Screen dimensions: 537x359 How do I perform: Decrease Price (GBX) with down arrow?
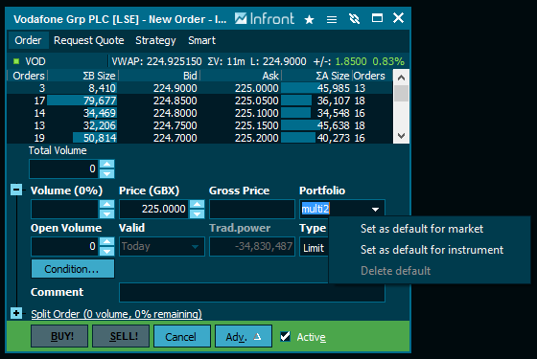pyautogui.click(x=197, y=214)
